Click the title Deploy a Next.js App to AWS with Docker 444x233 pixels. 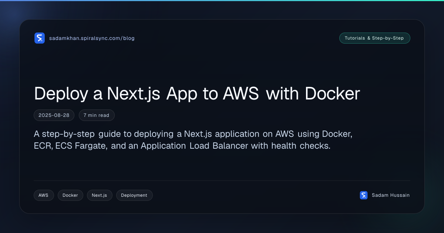click(197, 94)
